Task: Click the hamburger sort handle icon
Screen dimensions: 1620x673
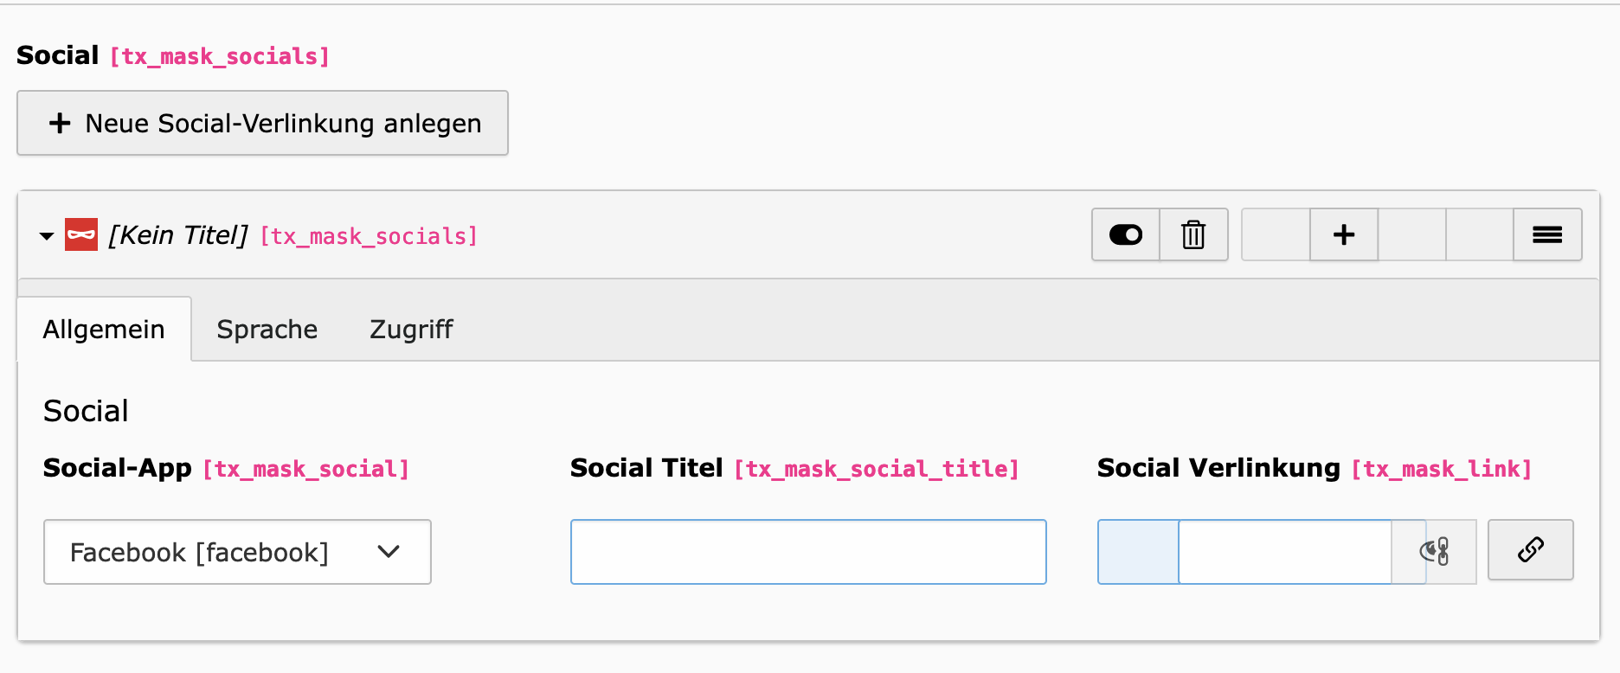Action: 1547,234
